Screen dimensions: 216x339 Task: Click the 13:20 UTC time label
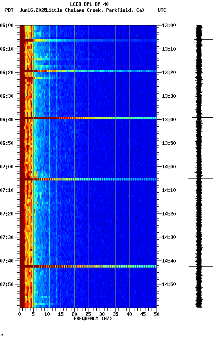tap(169, 73)
